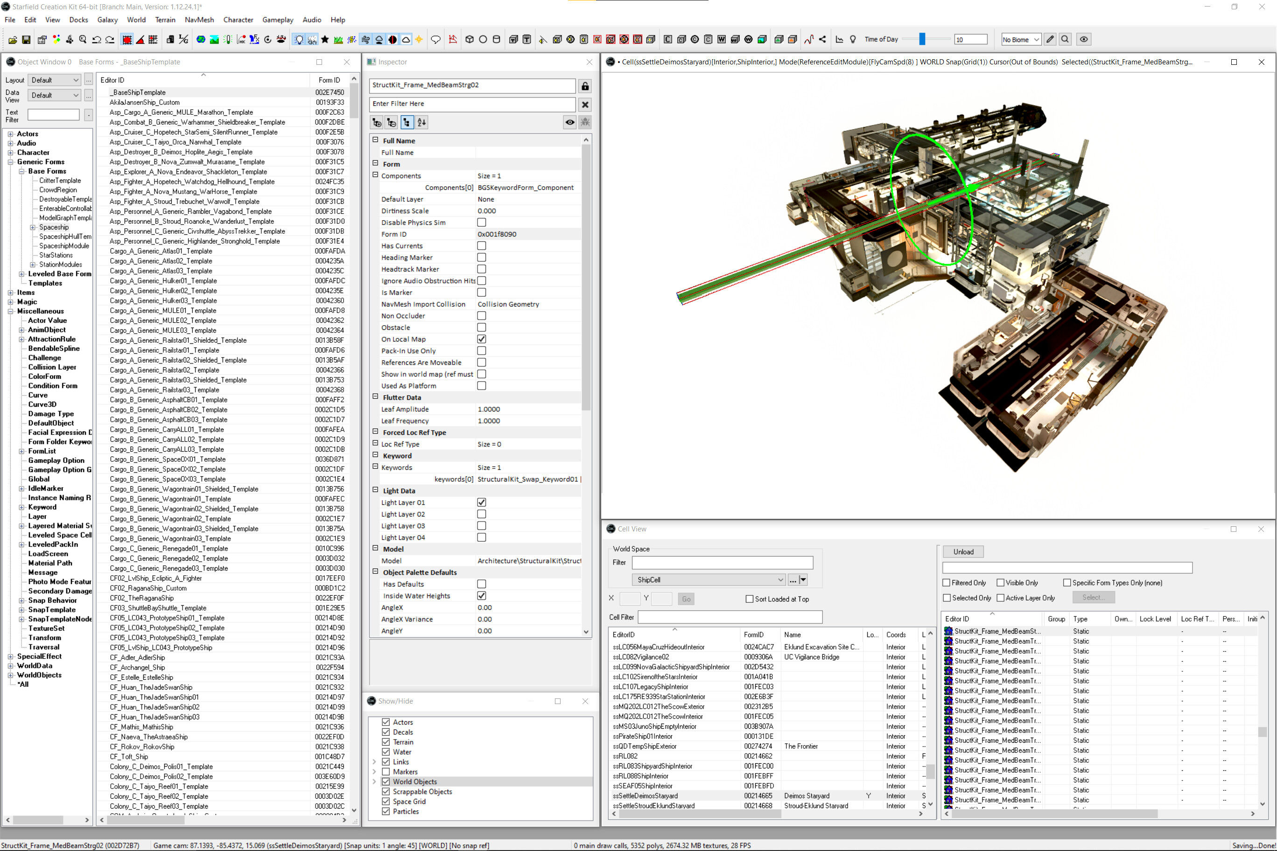Viewport: 1277px width, 851px height.
Task: Undo the last action in the toolbar
Action: (97, 39)
